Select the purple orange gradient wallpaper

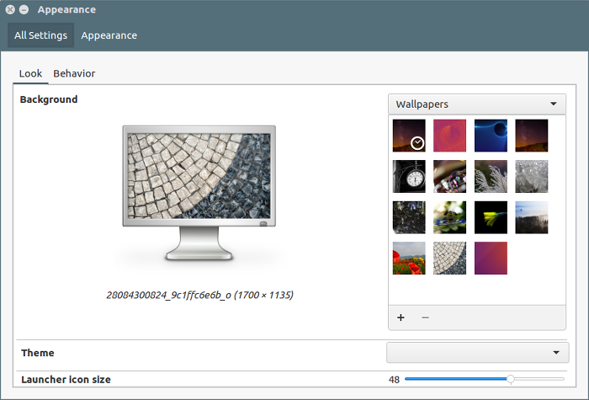tap(491, 259)
